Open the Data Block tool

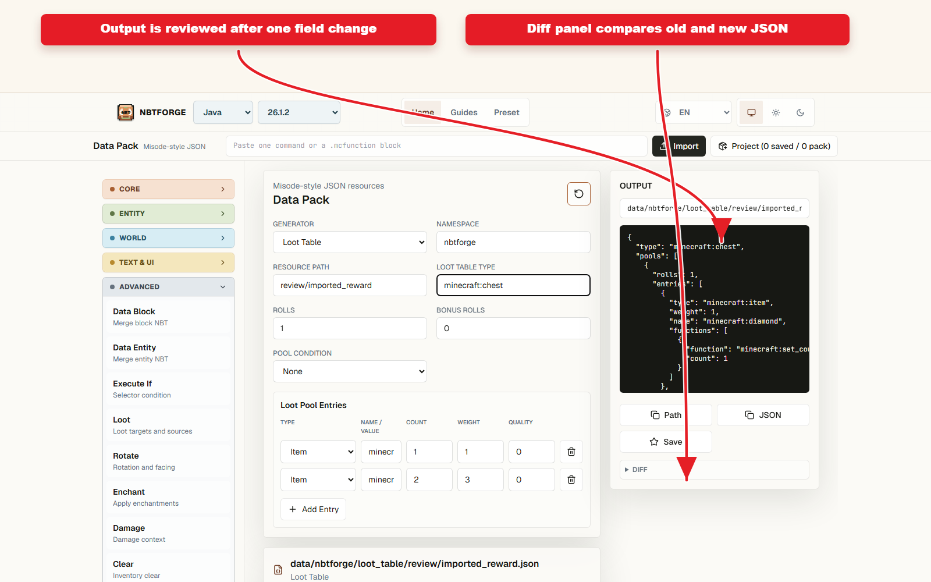(168, 317)
